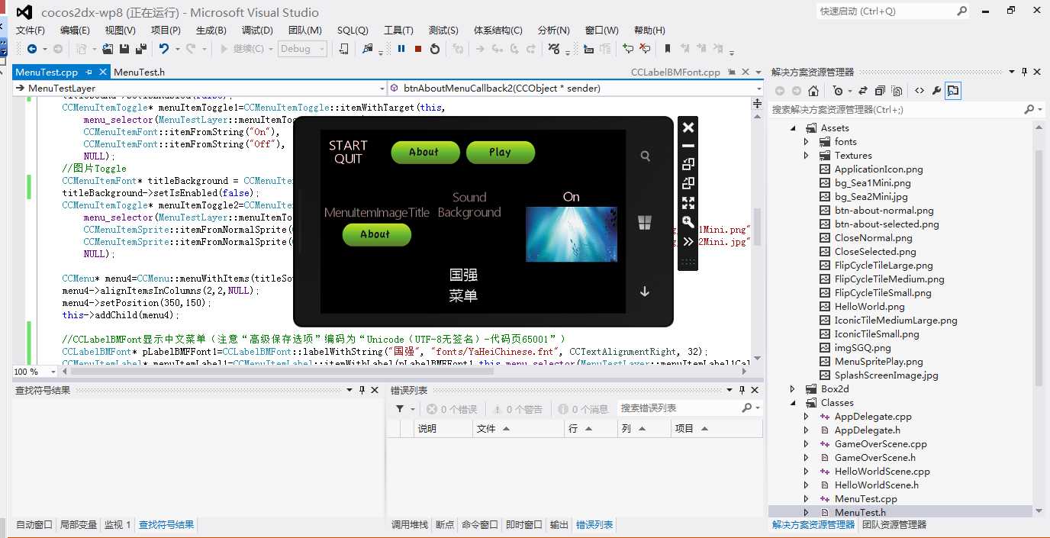Click the emulator zoom magnifier icon
The image size is (1050, 538).
point(688,222)
